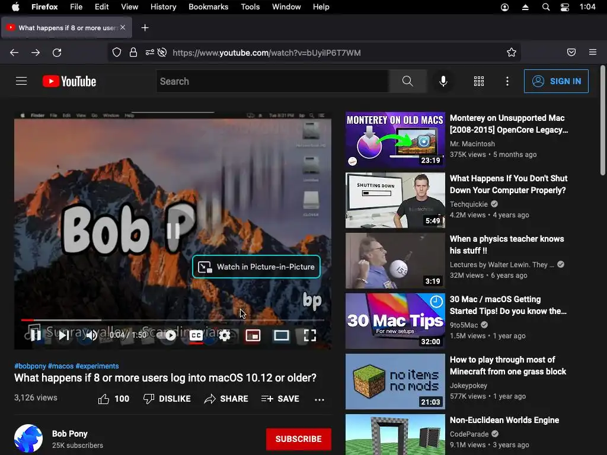Click the address bar URL
This screenshot has width=607, height=455.
point(267,53)
